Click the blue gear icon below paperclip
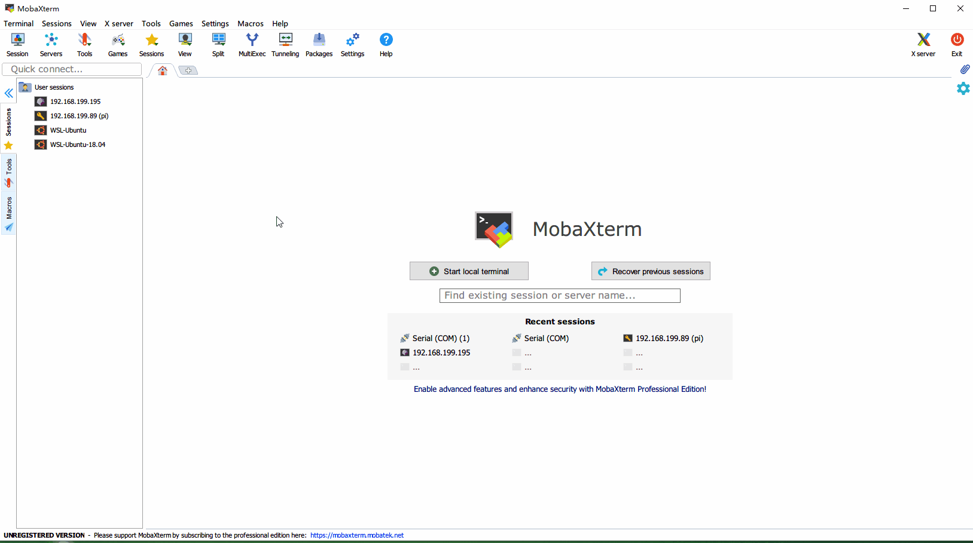The height and width of the screenshot is (543, 973). pos(963,88)
